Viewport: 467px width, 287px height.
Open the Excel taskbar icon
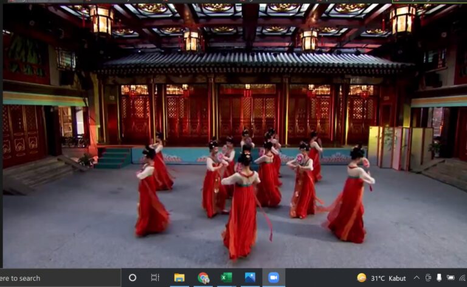click(226, 278)
